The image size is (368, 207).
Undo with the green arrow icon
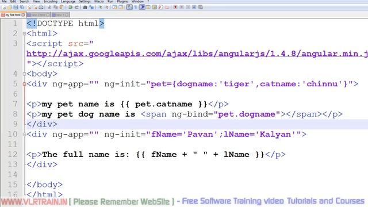tap(70, 7)
